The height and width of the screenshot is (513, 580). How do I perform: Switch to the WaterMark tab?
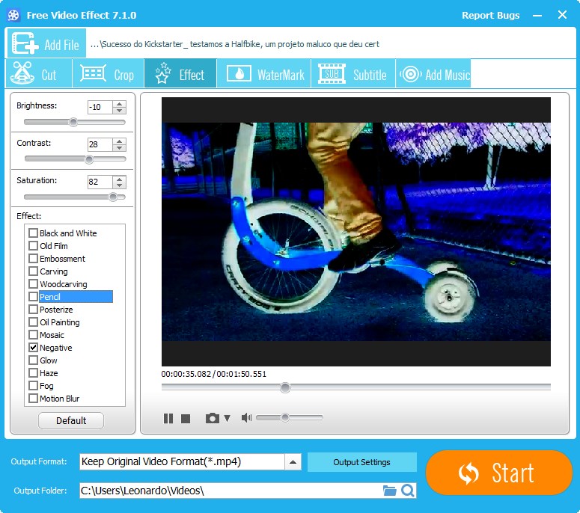(x=263, y=73)
